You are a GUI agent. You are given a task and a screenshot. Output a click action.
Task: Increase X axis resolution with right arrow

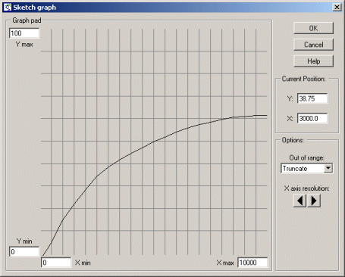coord(314,201)
